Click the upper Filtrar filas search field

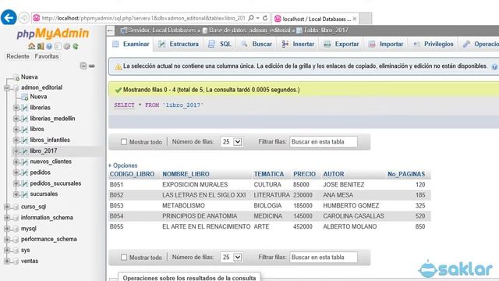click(324, 142)
